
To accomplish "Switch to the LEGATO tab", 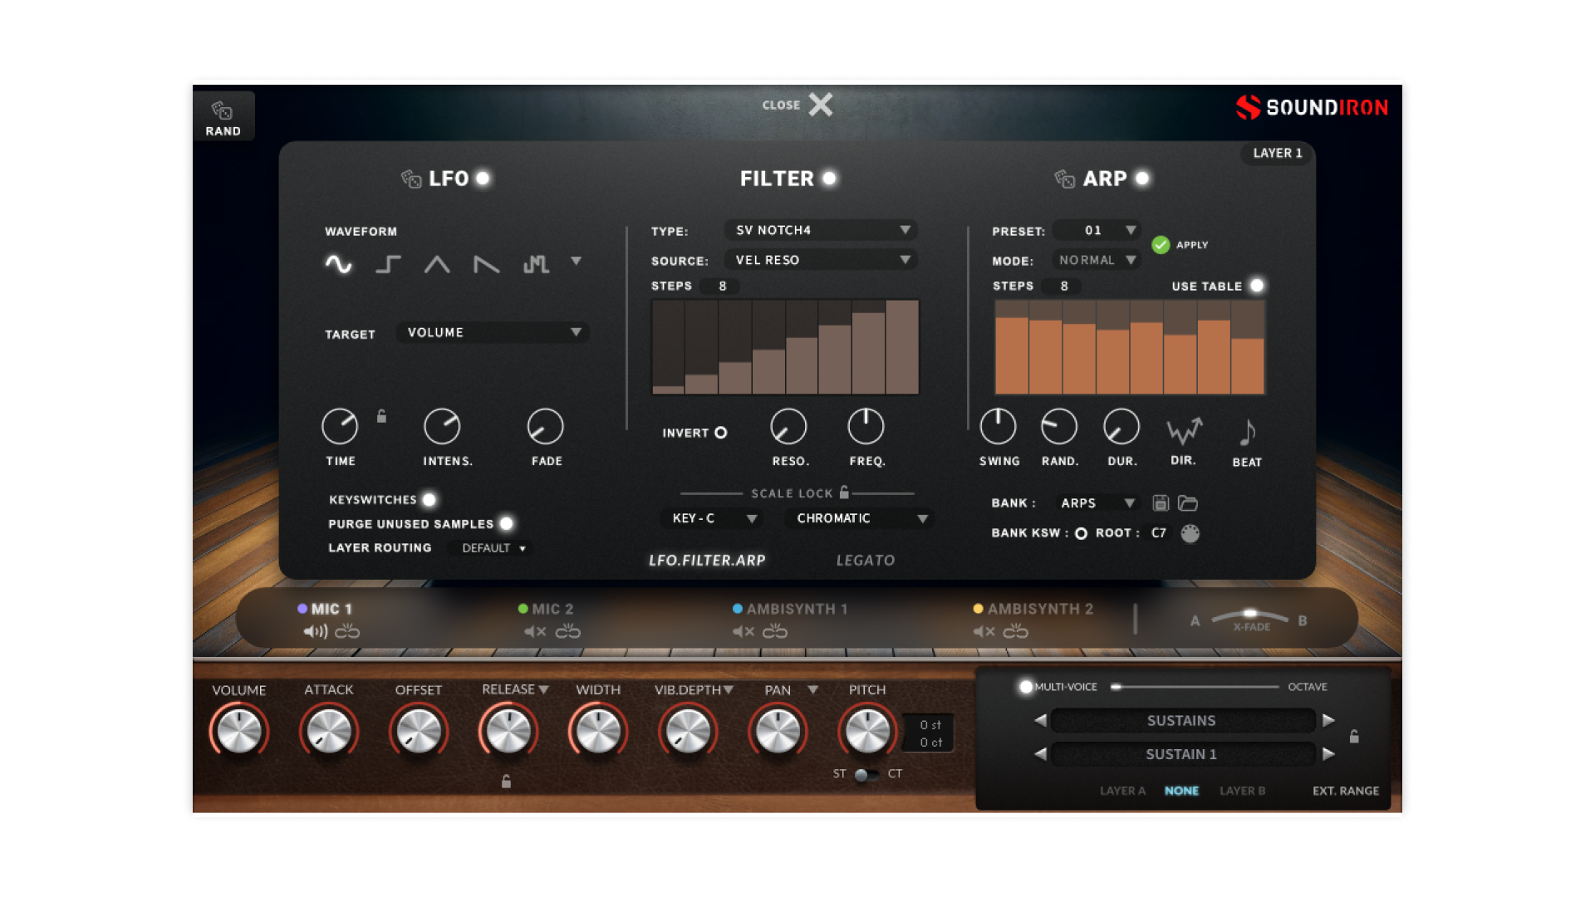I will coord(866,560).
